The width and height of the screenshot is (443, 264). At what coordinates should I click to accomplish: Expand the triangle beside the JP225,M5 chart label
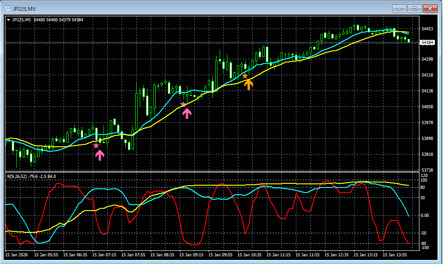click(9, 20)
